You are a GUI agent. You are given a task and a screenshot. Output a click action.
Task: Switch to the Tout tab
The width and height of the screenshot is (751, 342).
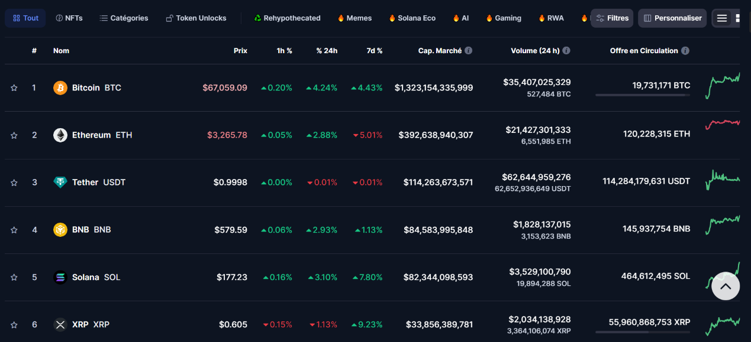tap(25, 18)
